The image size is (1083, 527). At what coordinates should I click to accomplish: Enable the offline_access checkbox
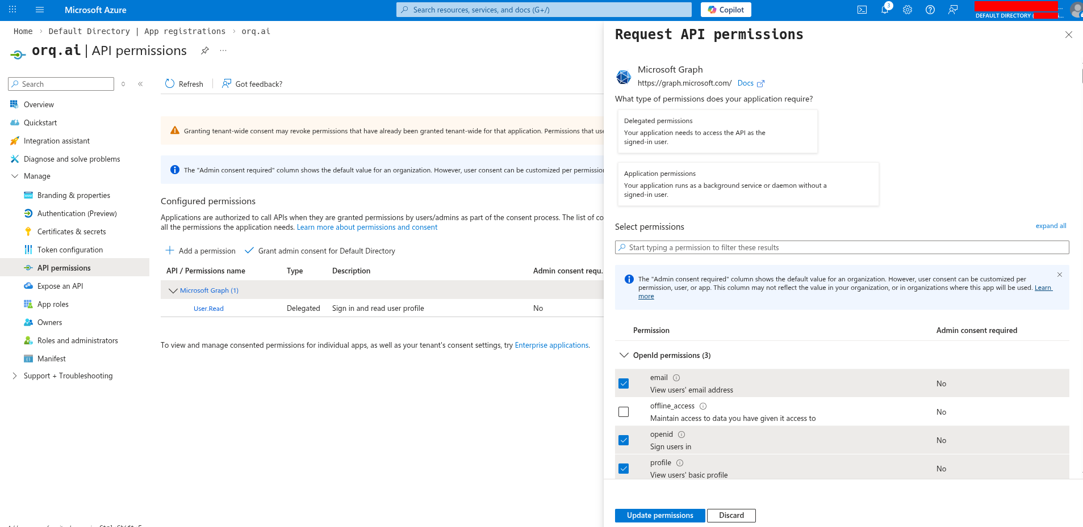point(624,411)
